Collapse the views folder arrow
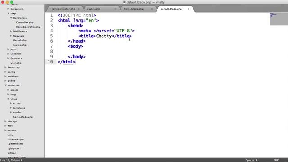Screen dimensions: 288x162 pyautogui.click(x=8, y=99)
